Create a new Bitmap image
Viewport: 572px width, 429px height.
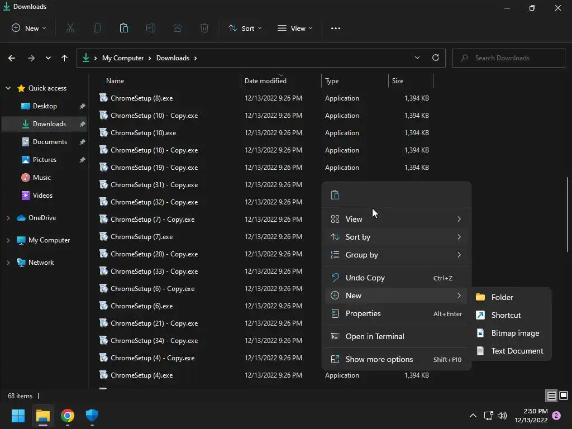(511, 333)
